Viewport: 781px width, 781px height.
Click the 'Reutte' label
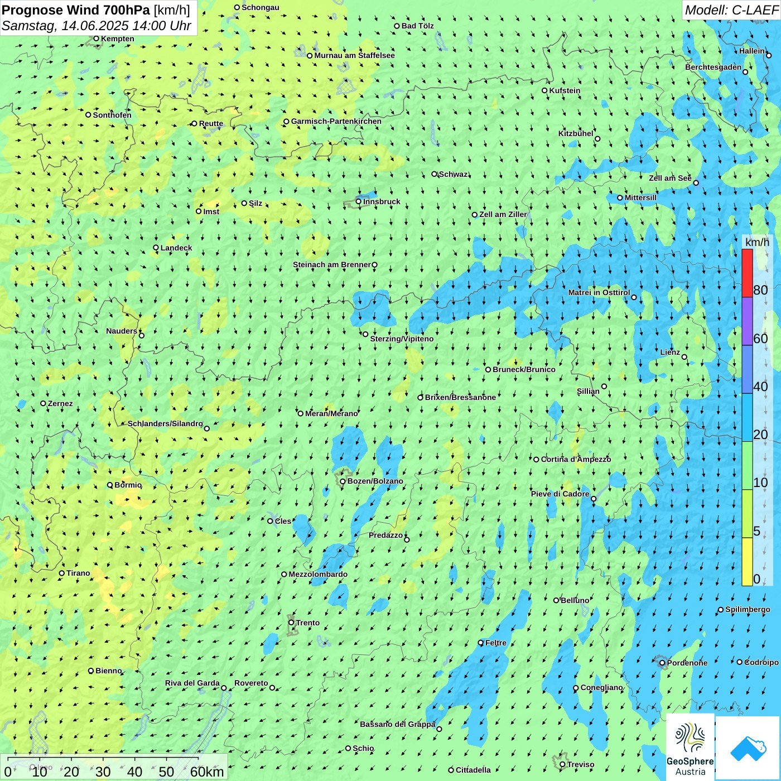click(x=211, y=123)
